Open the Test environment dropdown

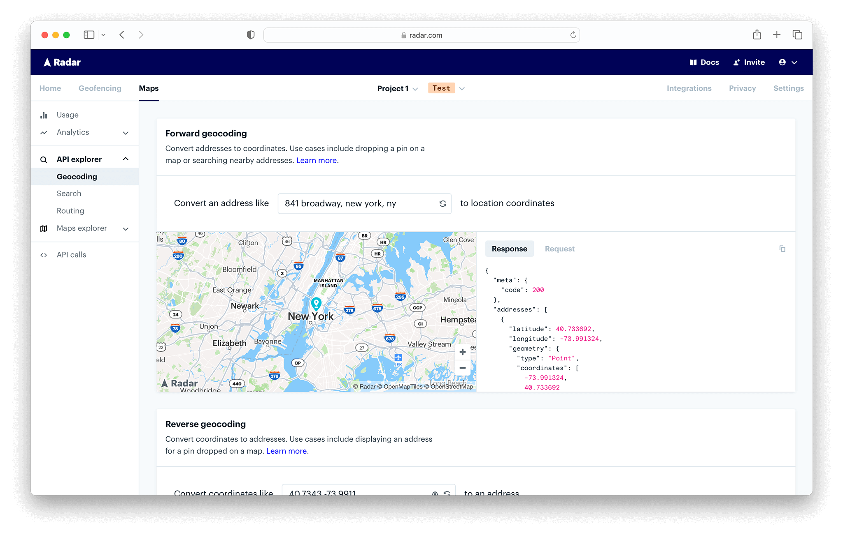[x=446, y=88]
